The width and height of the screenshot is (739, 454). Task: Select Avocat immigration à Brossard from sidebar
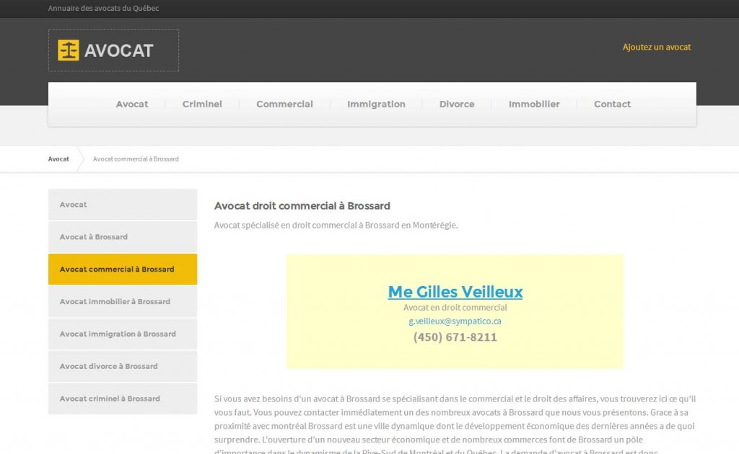(x=118, y=334)
